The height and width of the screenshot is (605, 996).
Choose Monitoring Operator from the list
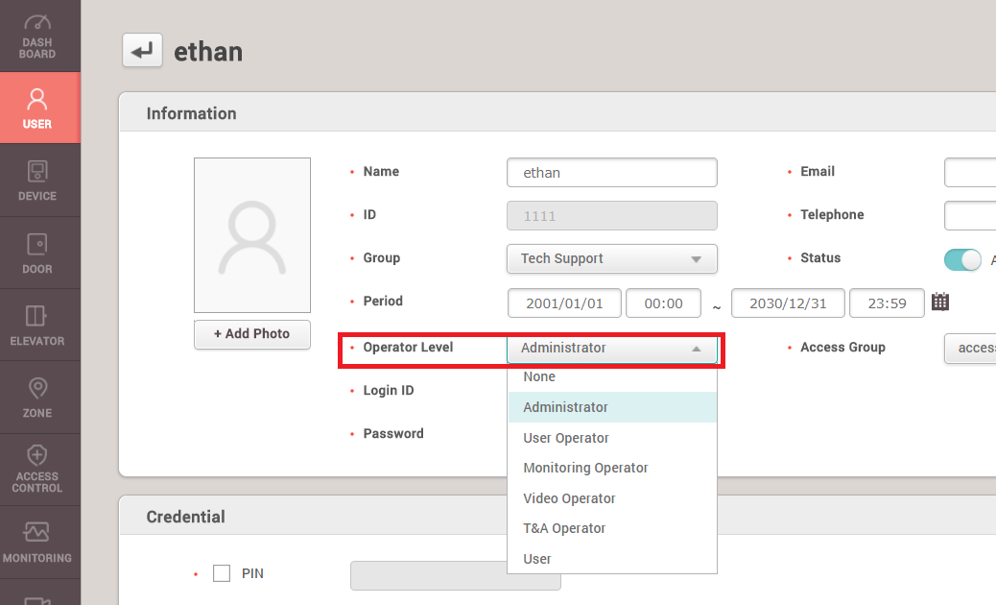coord(611,468)
